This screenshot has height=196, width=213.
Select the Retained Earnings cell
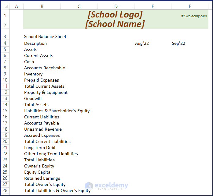42,178
